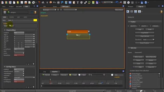Click the Show All button
The height and width of the screenshot is (92, 164).
(151, 67)
